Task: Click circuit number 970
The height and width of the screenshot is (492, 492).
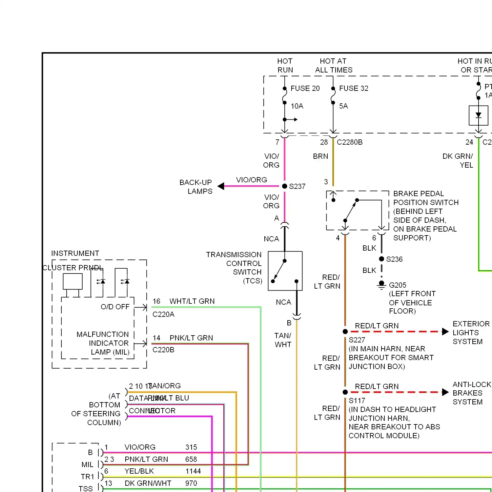Action: tap(191, 483)
